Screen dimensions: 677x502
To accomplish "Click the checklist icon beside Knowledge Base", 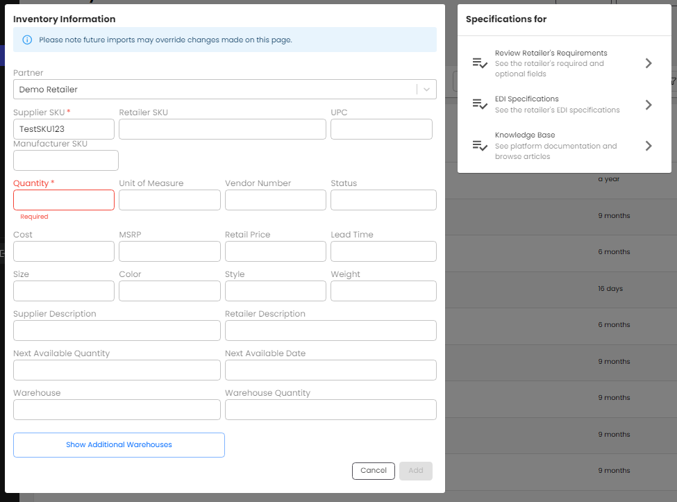I will (x=480, y=146).
